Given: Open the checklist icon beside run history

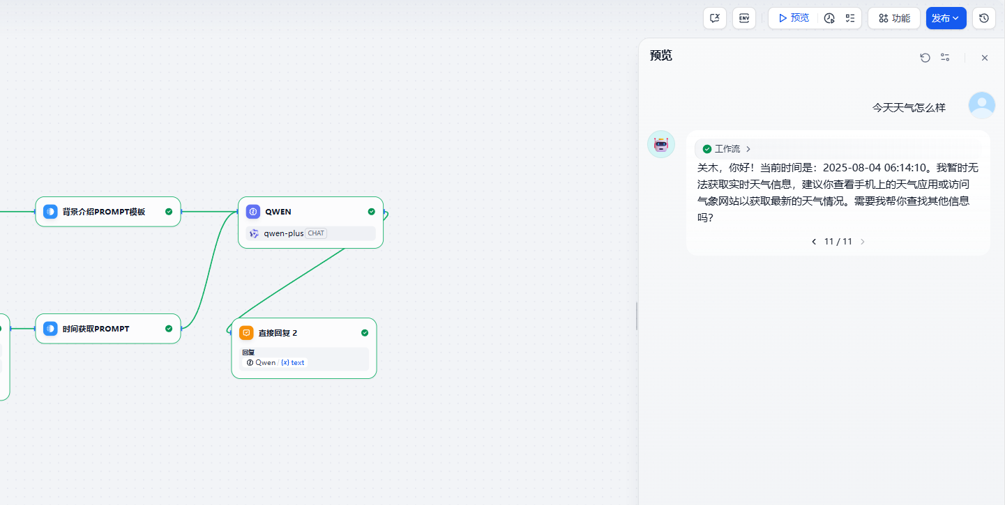Looking at the screenshot, I should 850,18.
